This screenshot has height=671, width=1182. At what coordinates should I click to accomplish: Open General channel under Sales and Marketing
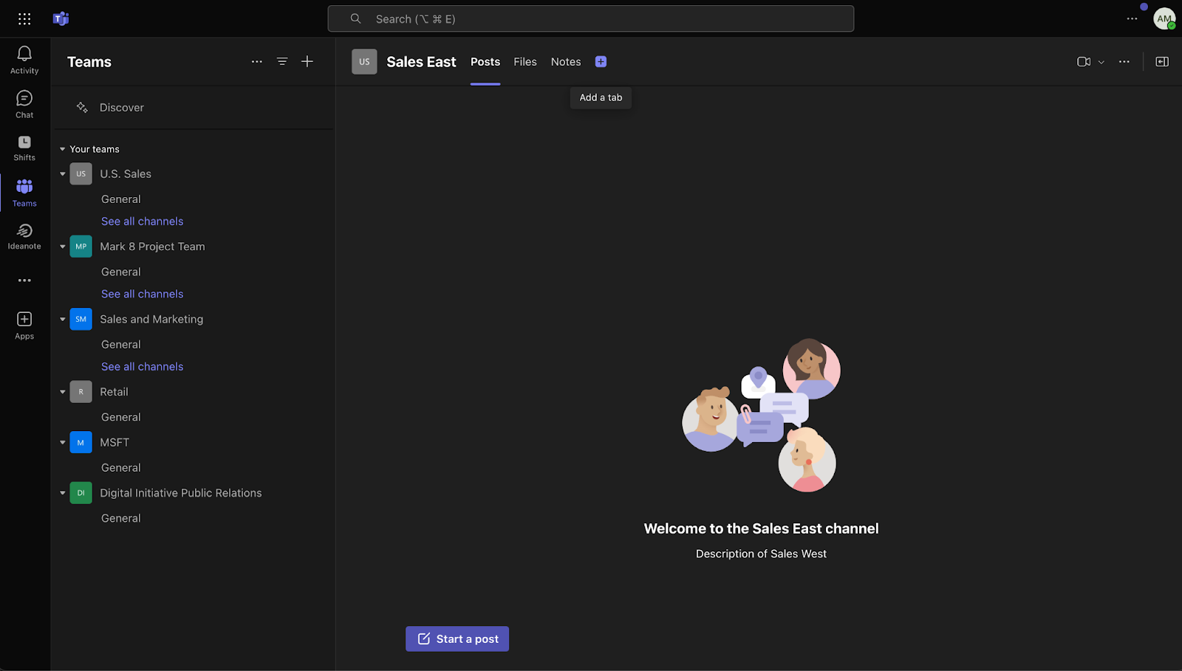coord(121,345)
